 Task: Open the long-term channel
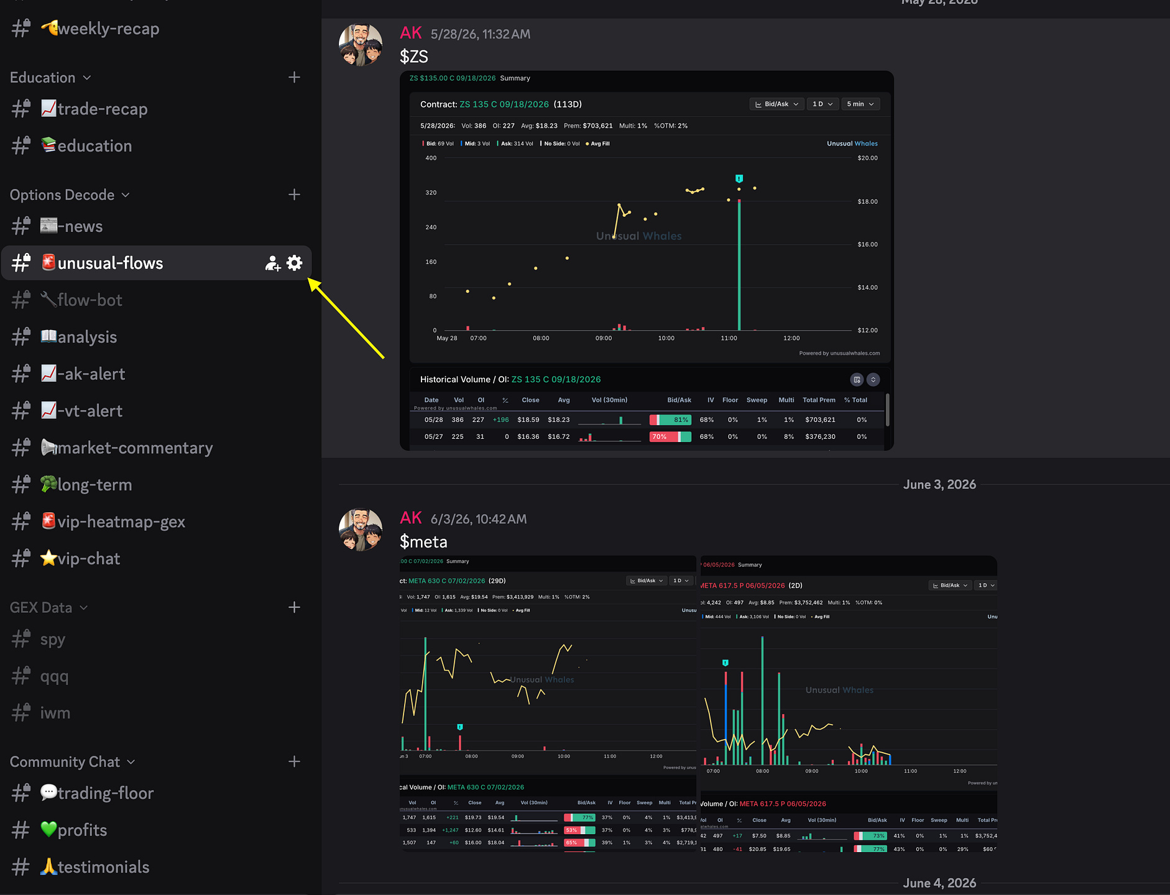[x=157, y=485]
